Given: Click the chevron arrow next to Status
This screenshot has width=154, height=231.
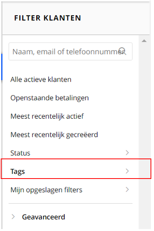Looking at the screenshot, I should (127, 153).
